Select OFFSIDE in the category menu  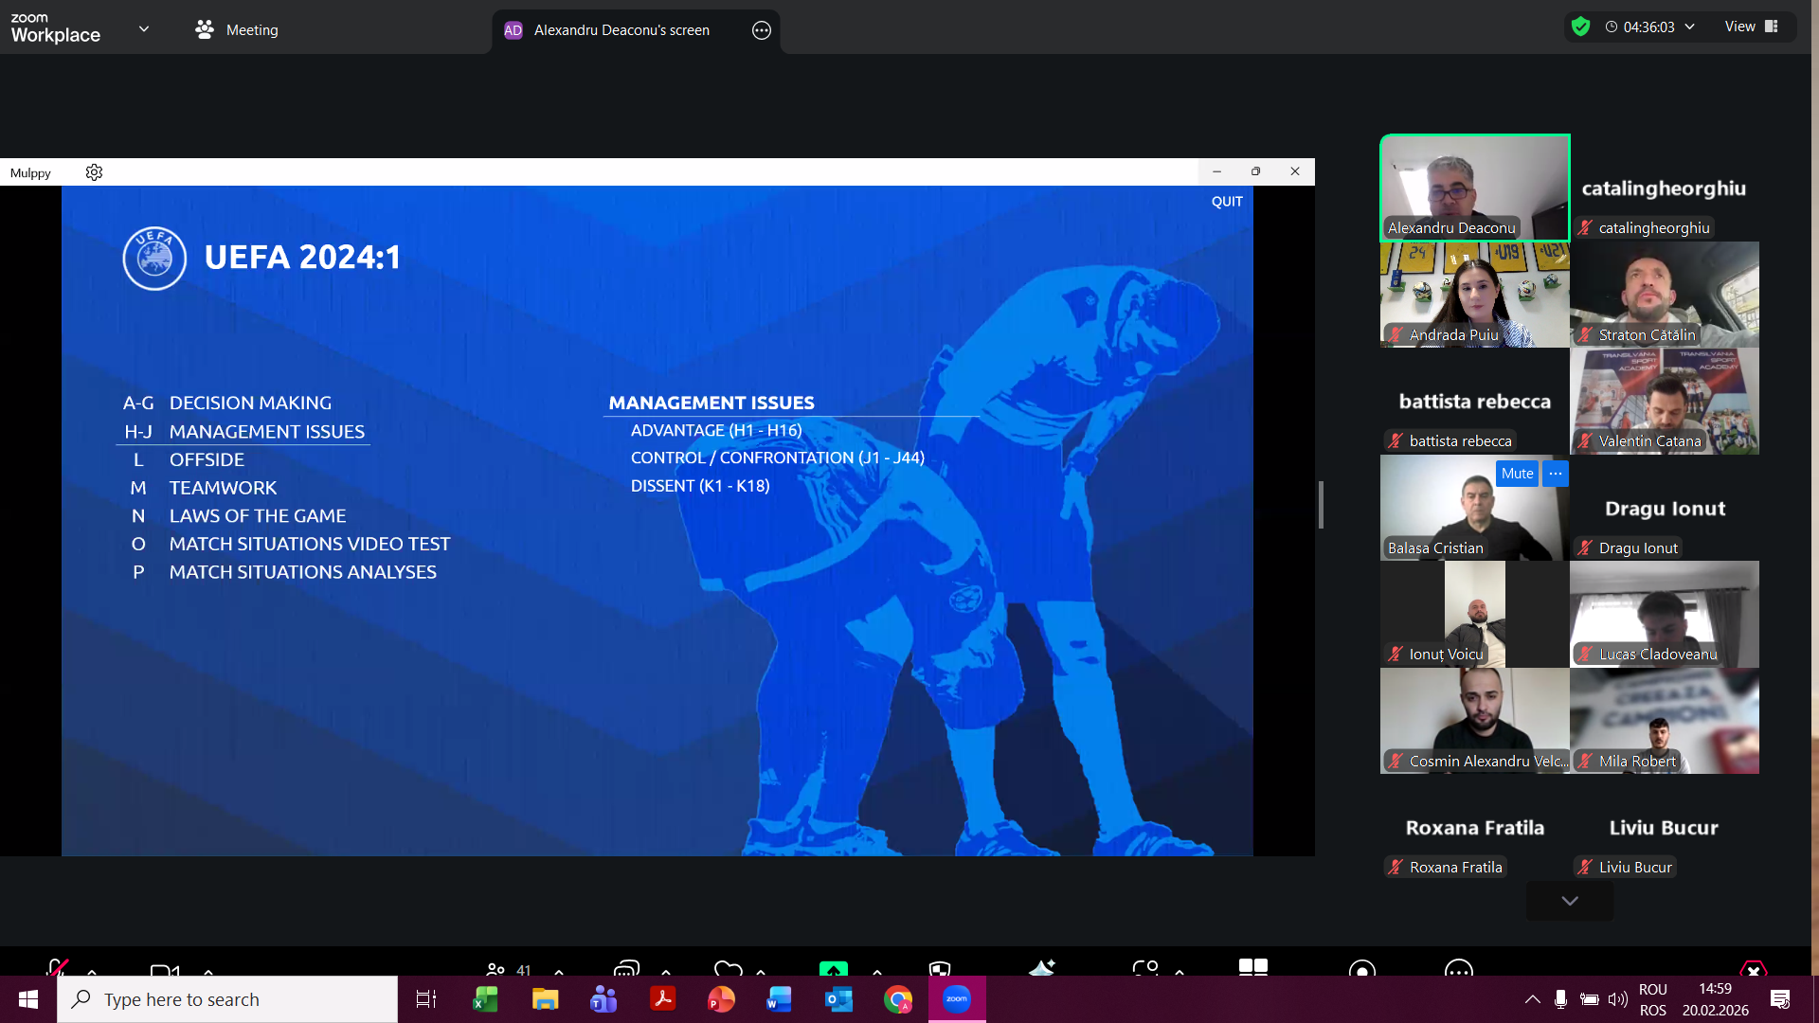tap(207, 459)
